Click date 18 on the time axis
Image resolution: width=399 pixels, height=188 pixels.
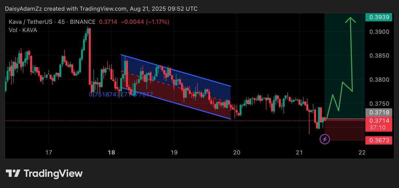pyautogui.click(x=111, y=152)
